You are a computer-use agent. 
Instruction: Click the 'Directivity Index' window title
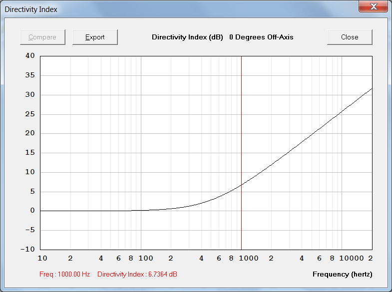point(31,9)
